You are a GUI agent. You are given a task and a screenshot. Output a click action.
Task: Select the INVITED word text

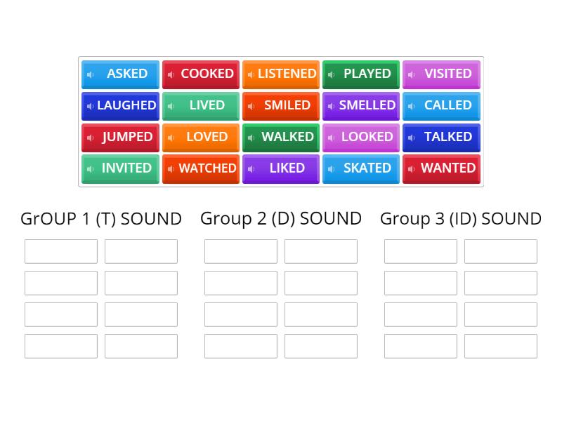tap(127, 168)
